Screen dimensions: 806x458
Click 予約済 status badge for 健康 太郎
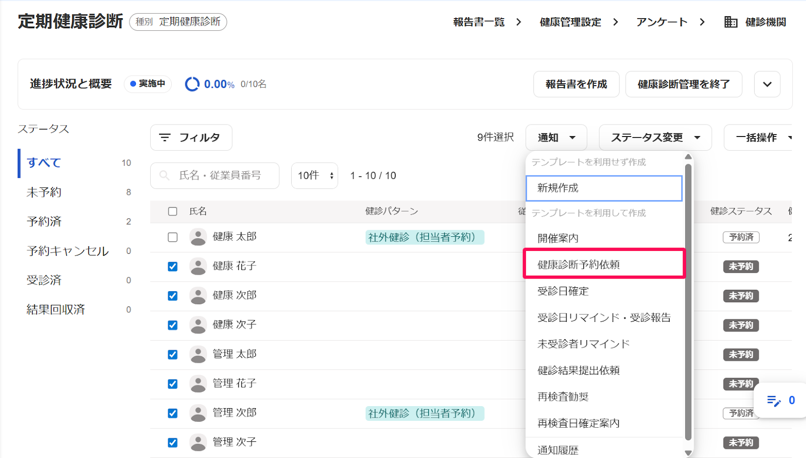click(741, 237)
